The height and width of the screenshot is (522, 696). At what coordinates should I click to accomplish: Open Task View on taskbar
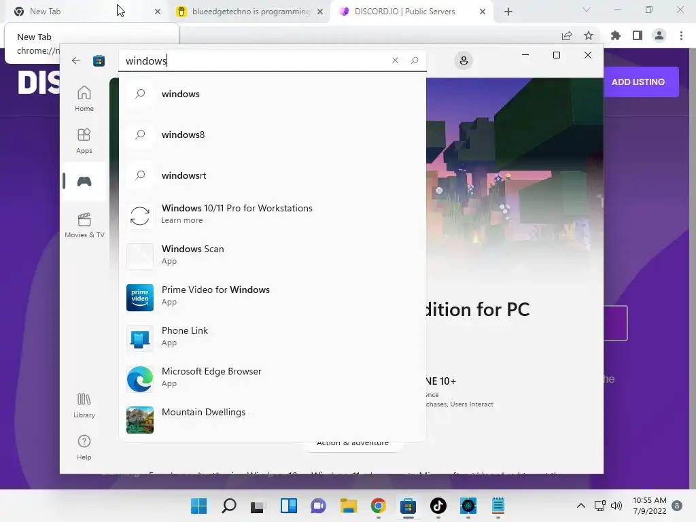pos(258,506)
